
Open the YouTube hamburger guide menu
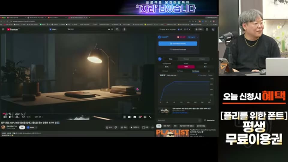pos(3,29)
